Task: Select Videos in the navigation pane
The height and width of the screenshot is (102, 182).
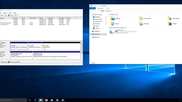Action: click(97, 28)
